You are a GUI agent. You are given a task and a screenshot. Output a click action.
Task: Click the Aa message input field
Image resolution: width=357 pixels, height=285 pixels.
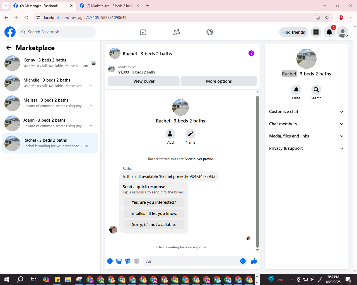point(191,261)
